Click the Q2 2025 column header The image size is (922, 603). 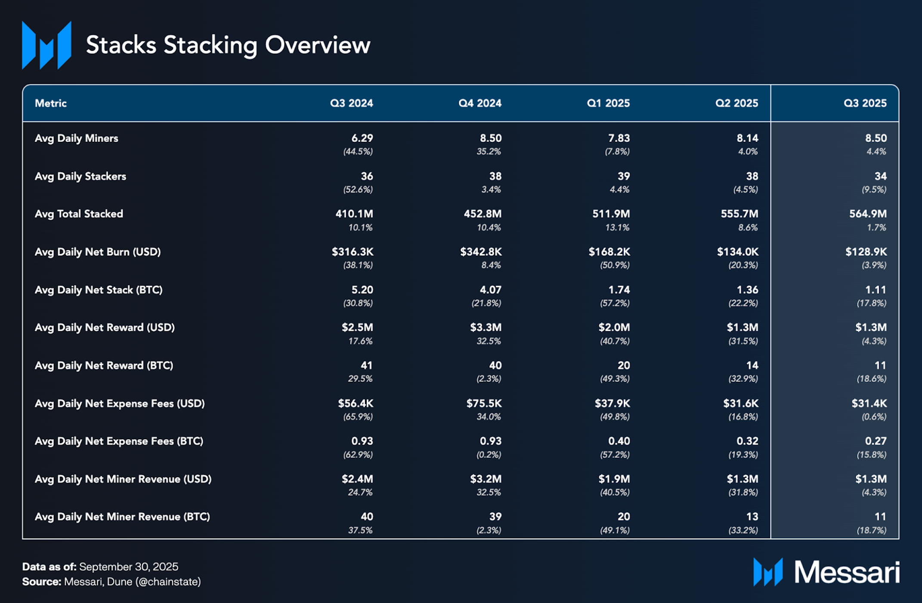coord(736,103)
